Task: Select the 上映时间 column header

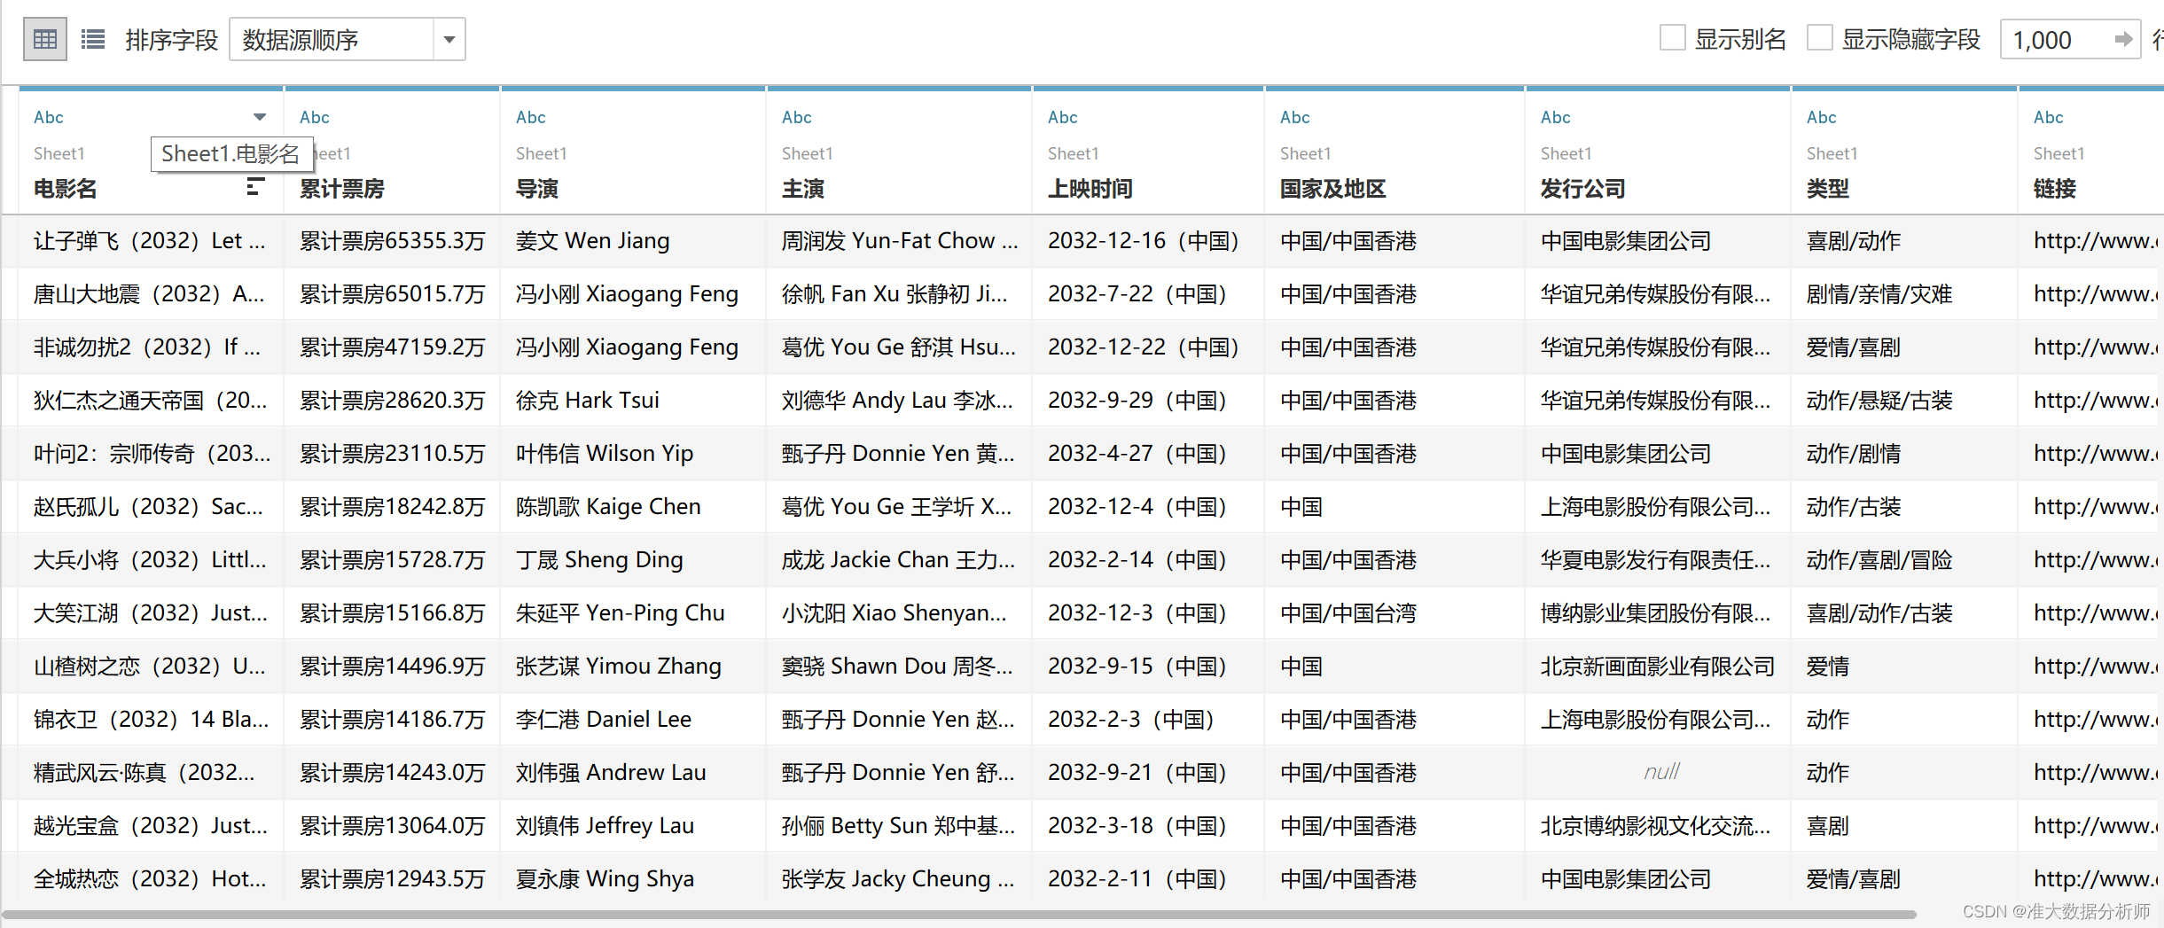Action: click(1090, 189)
